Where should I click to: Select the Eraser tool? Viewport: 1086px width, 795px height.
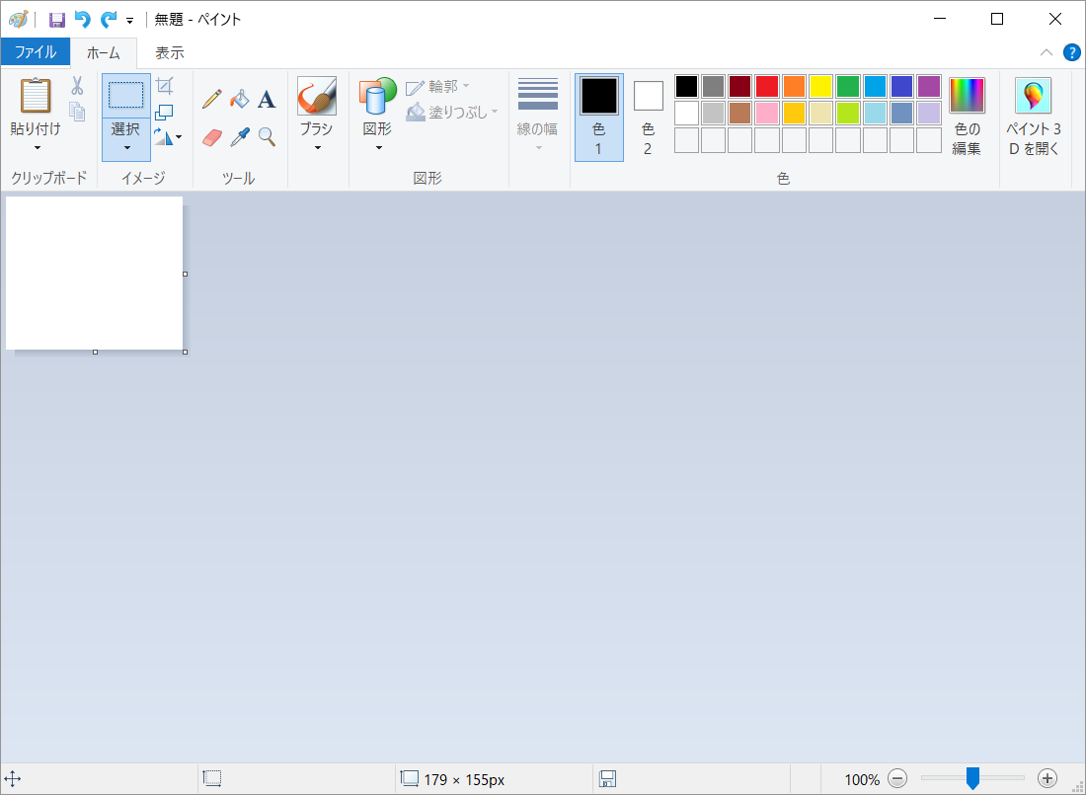click(x=212, y=136)
